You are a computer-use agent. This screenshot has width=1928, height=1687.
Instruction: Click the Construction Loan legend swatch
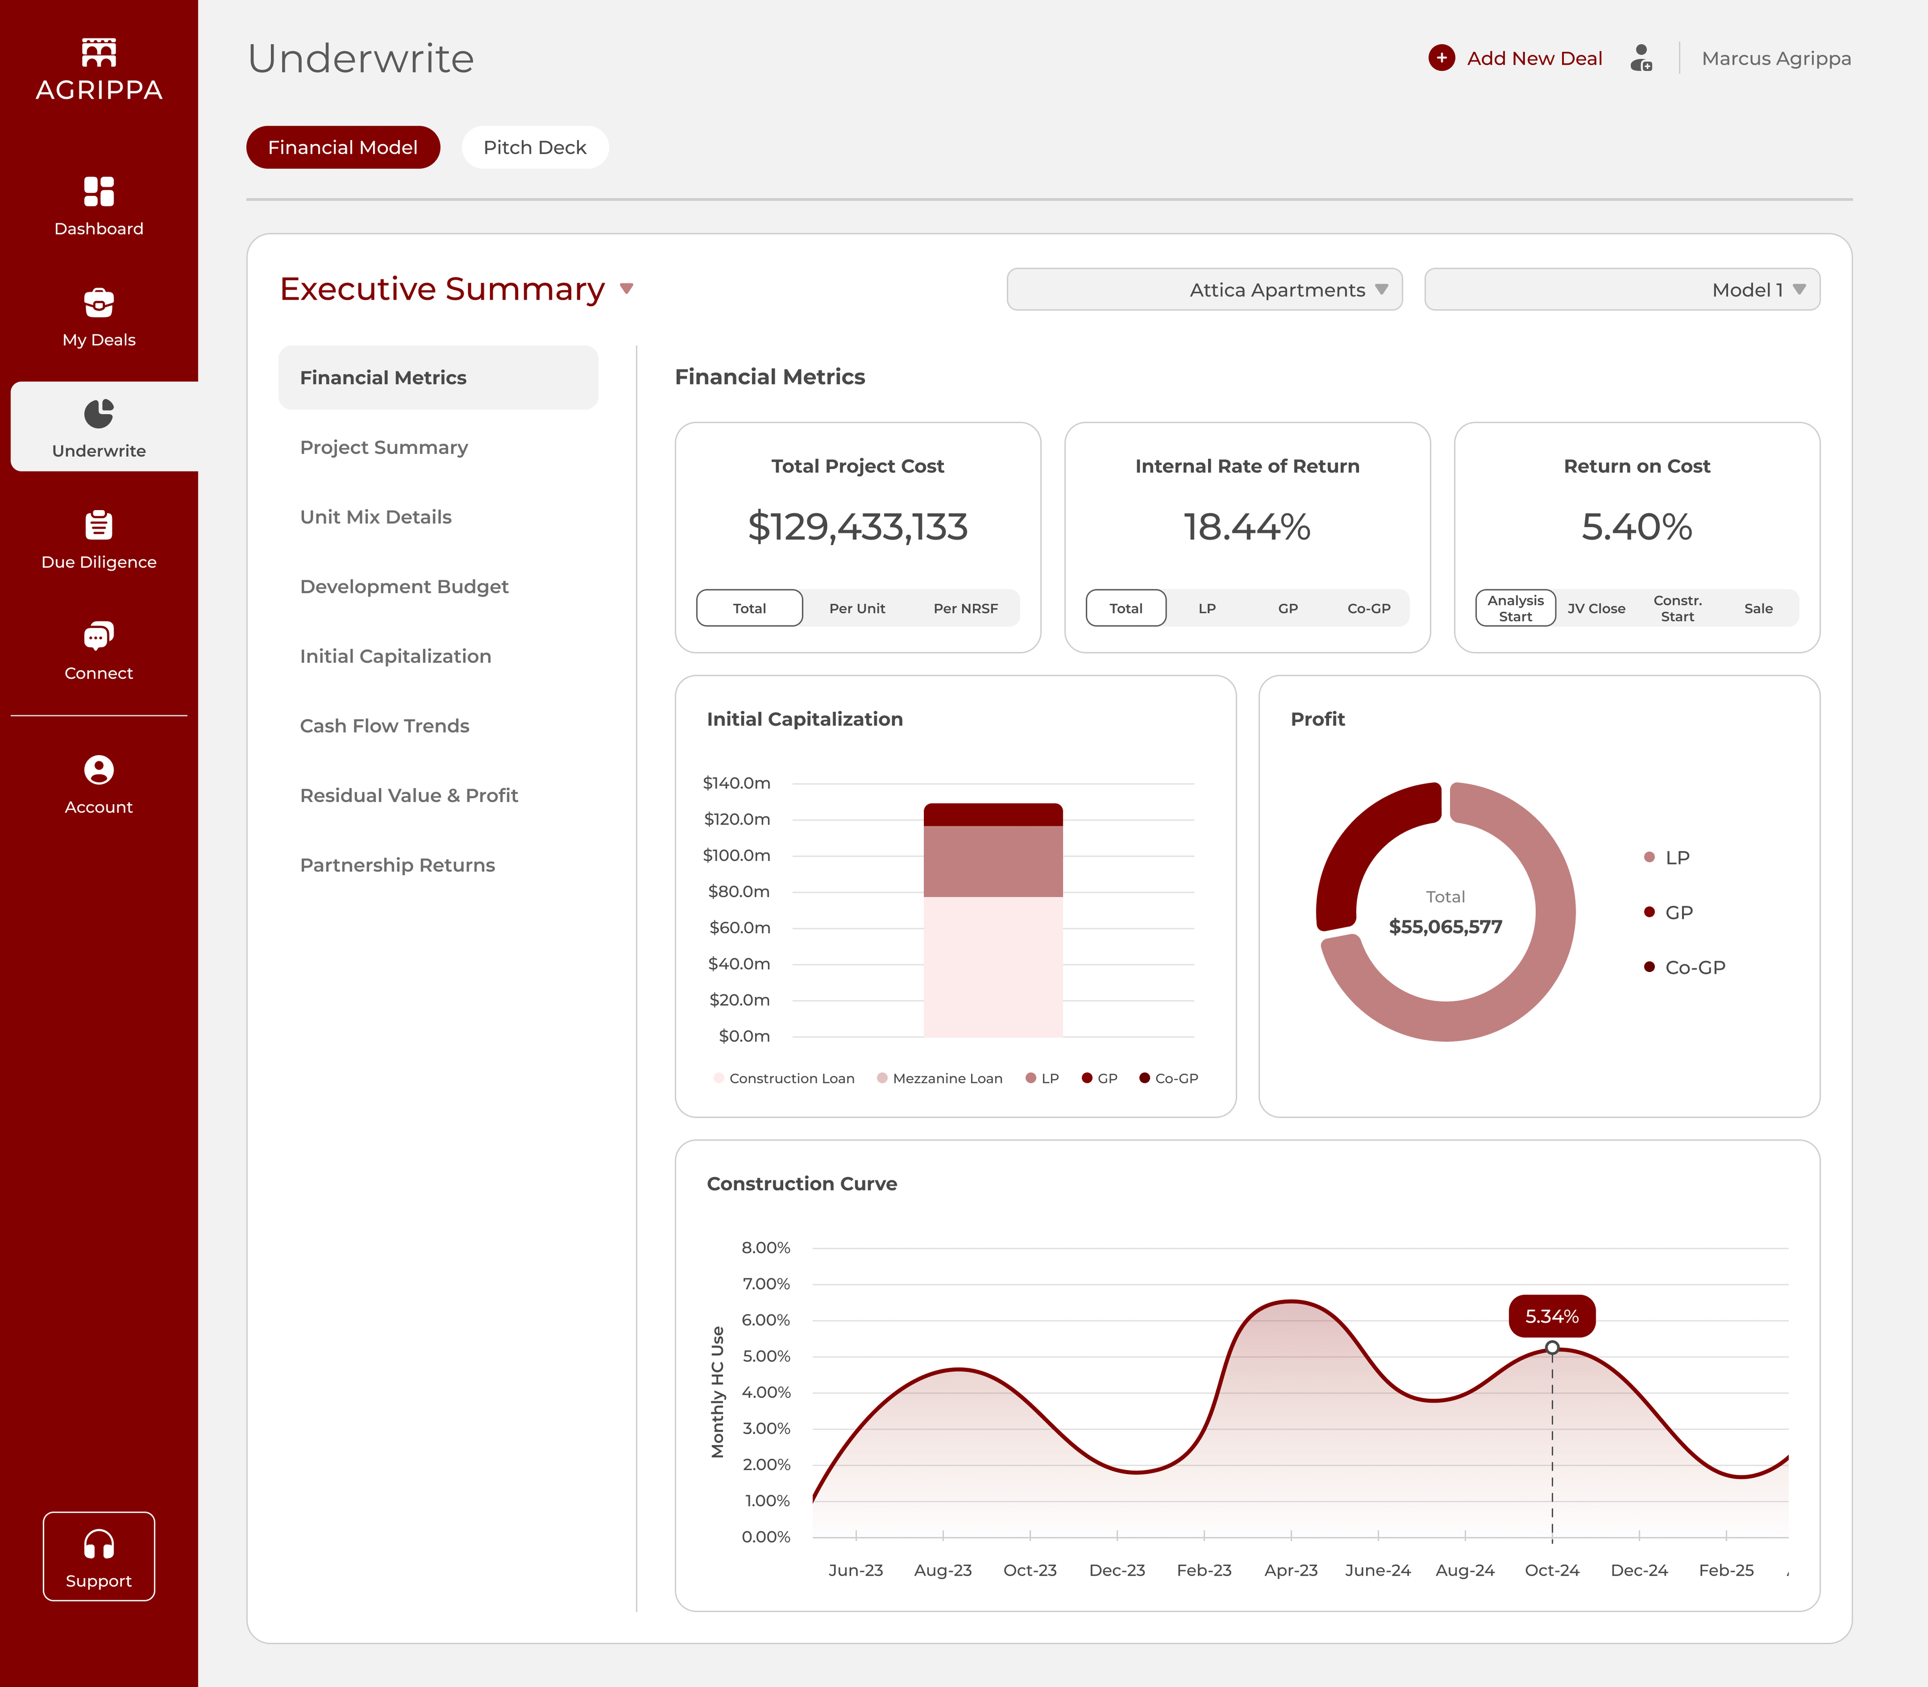pyautogui.click(x=719, y=1078)
